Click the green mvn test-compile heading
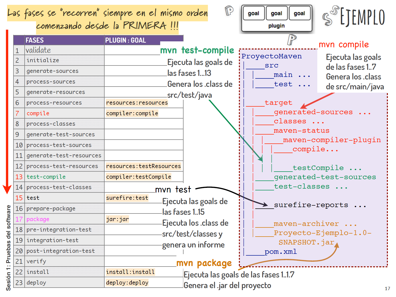396x297 pixels. click(x=197, y=51)
